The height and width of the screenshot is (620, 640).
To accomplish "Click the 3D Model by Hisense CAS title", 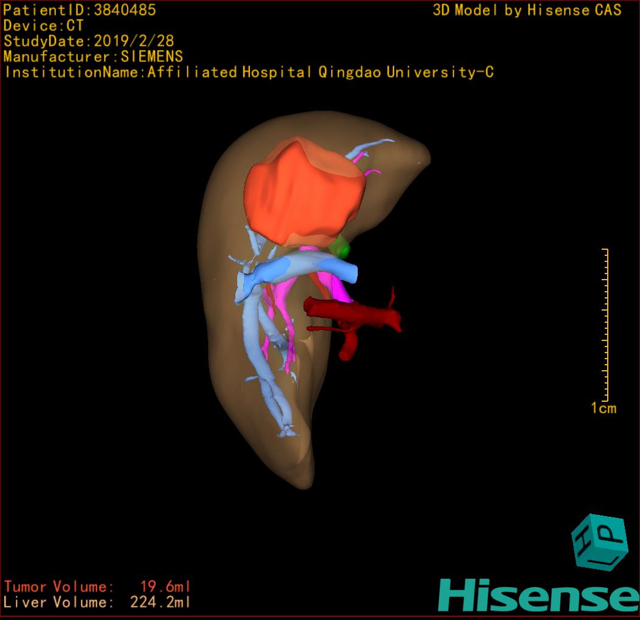I will click(x=527, y=10).
